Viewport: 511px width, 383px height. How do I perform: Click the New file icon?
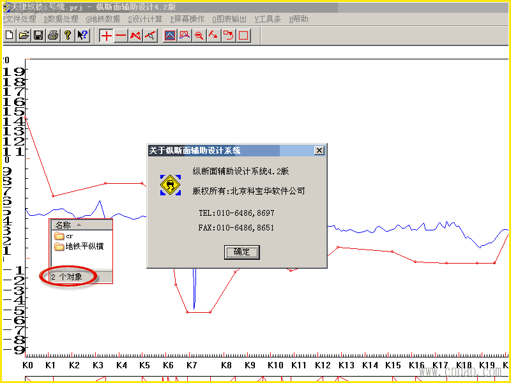pos(10,35)
